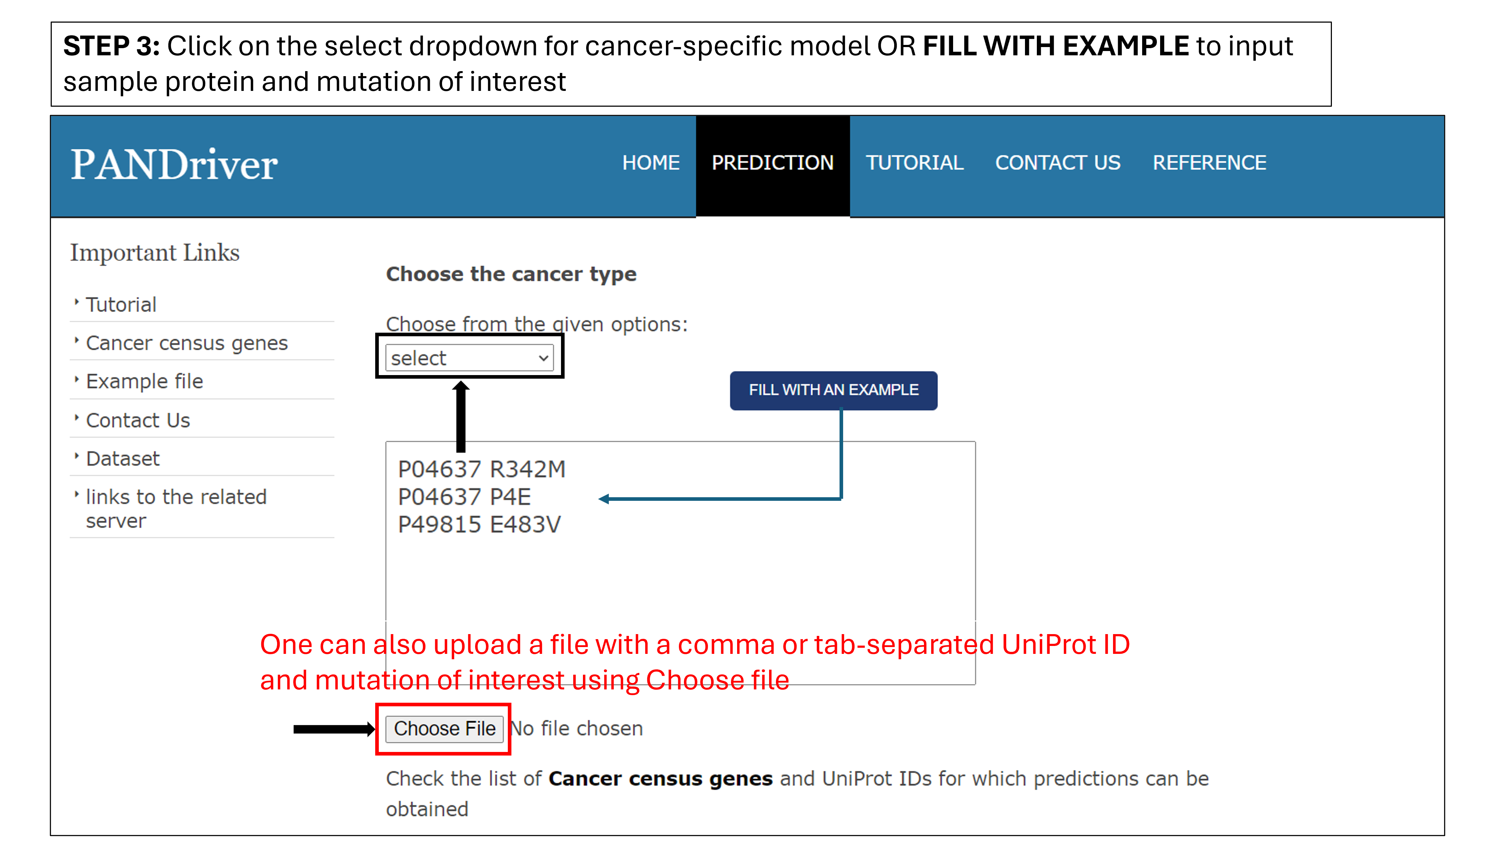Click the FILL WITH AN EXAMPLE button
This screenshot has height=859, width=1508.
coord(833,390)
